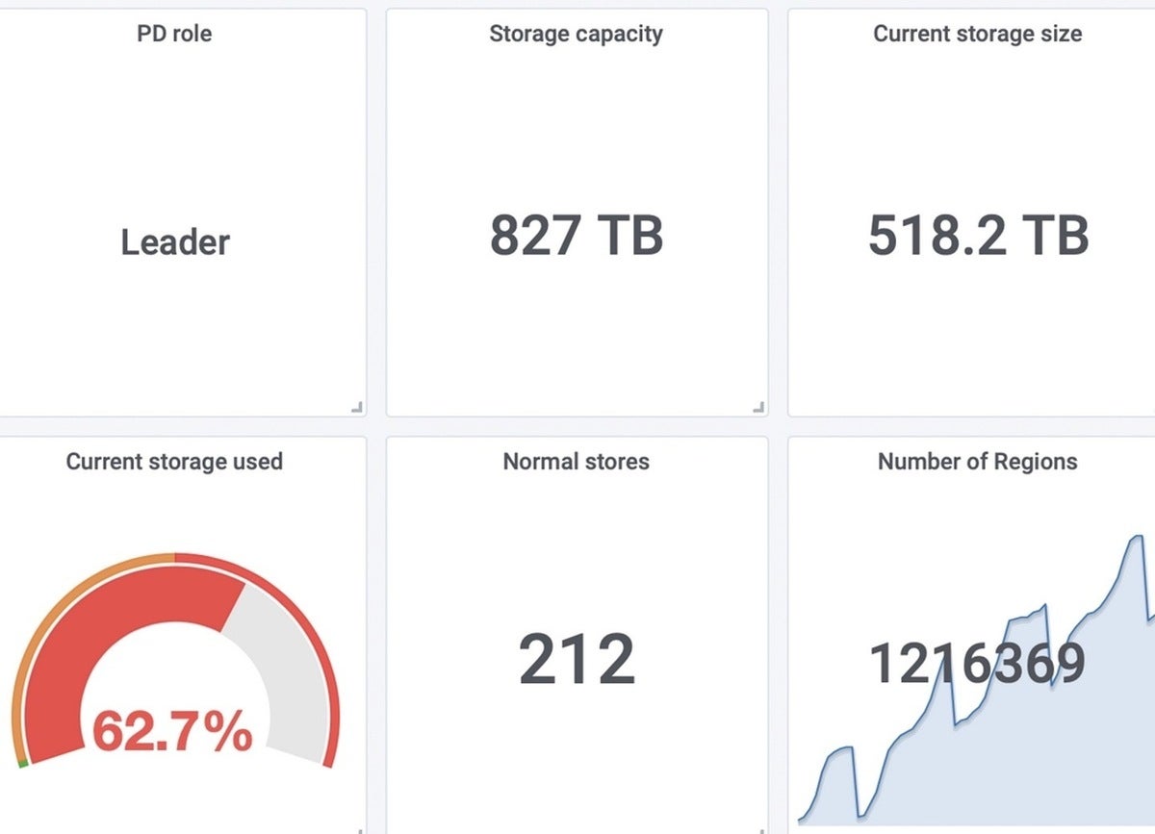Open the PD role panel title menu
Viewport: 1155px width, 834px height.
point(174,34)
